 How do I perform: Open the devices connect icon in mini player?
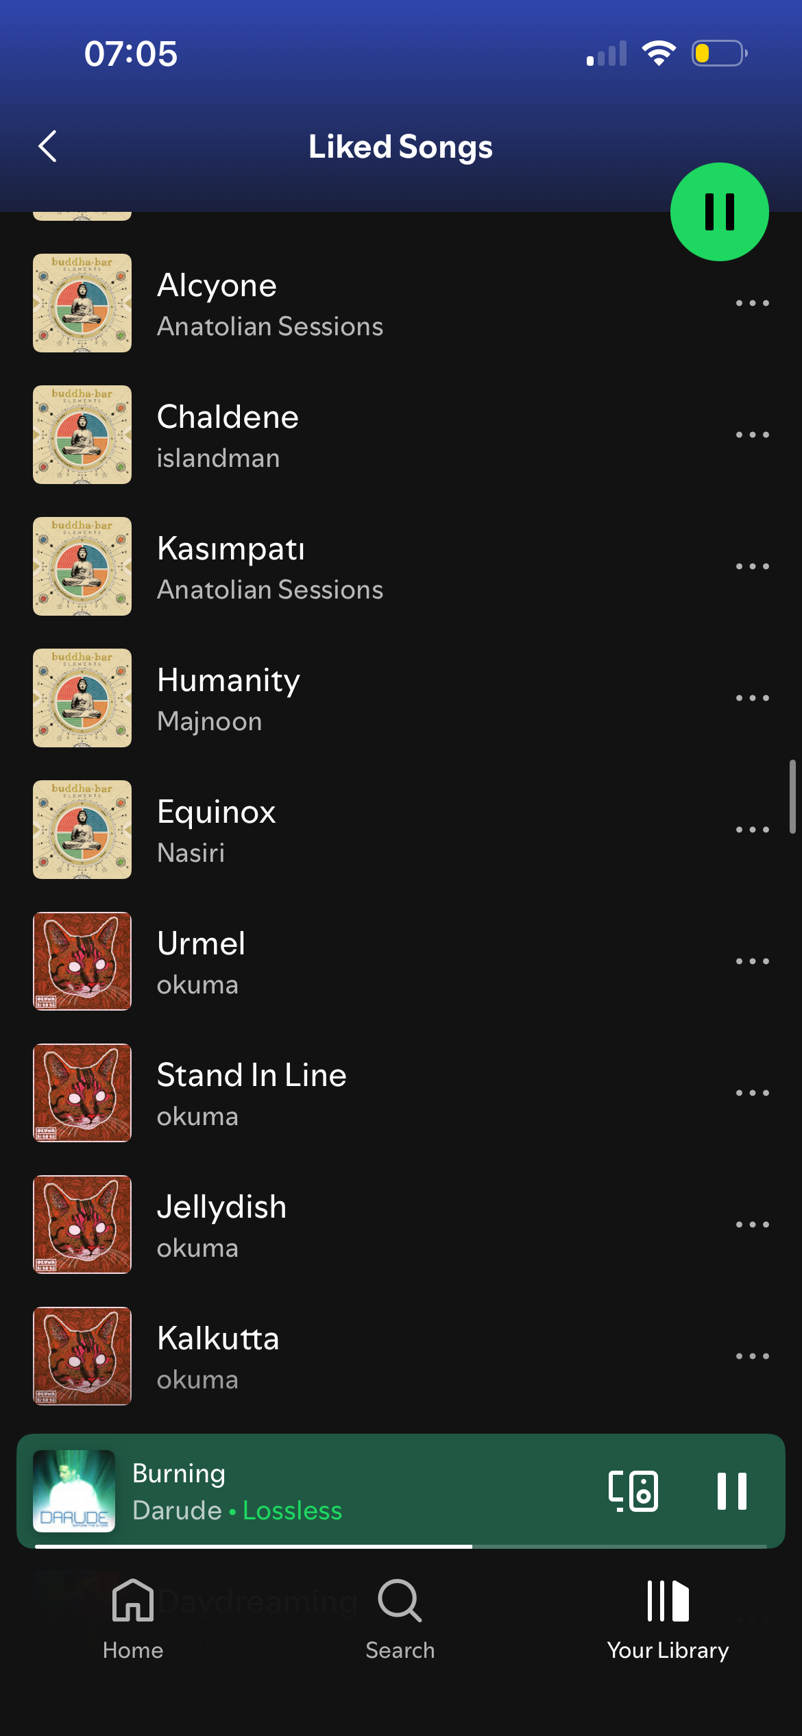click(x=633, y=1491)
